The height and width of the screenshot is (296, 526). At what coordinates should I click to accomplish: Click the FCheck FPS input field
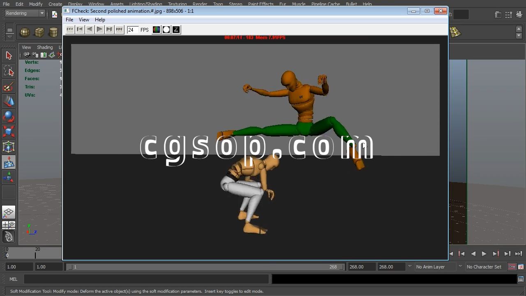(132, 30)
